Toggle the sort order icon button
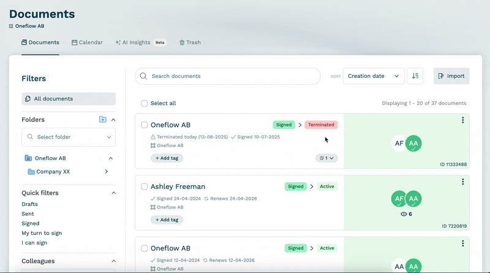 (x=415, y=76)
